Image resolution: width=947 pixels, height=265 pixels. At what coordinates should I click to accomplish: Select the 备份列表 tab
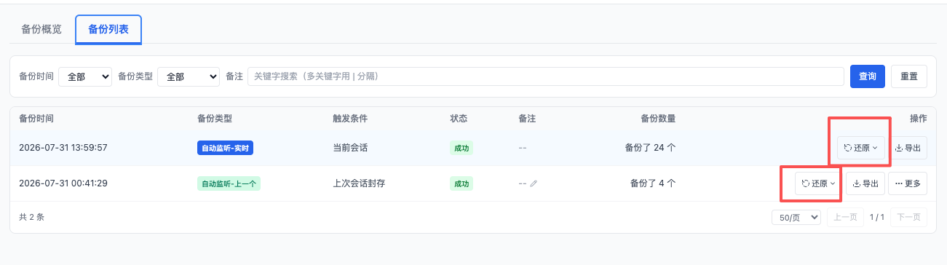(108, 30)
